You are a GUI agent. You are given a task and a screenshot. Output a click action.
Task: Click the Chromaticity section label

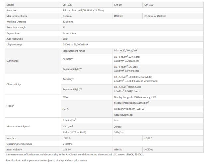pos(14,84)
